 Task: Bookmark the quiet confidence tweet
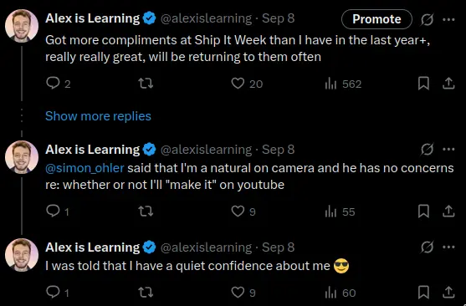(423, 293)
